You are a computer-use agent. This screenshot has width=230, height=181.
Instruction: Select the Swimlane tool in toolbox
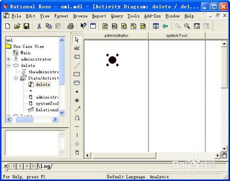[x=77, y=152]
